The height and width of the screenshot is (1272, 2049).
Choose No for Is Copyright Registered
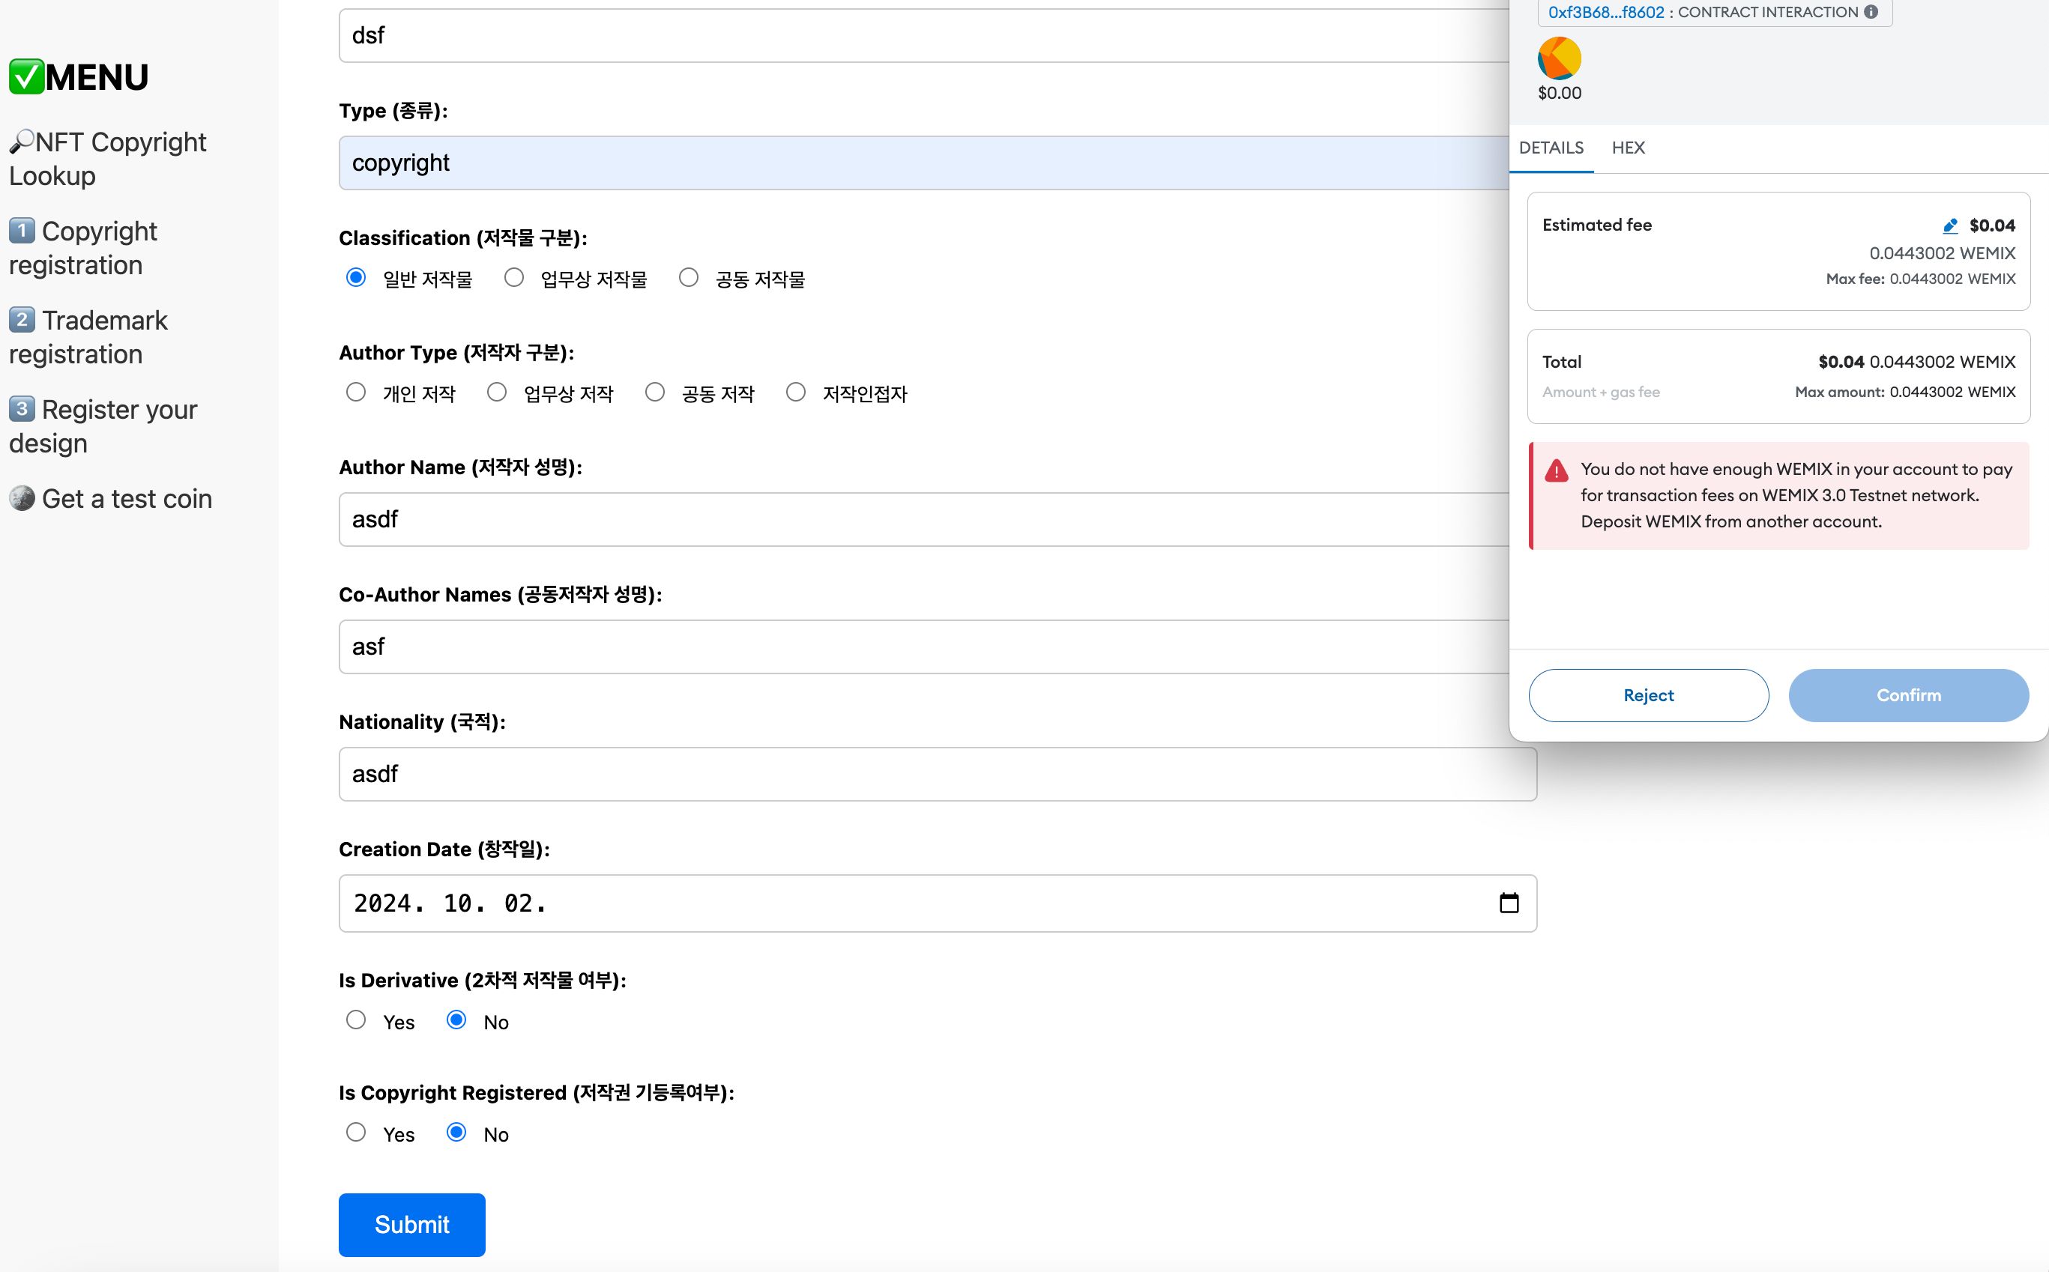(x=456, y=1133)
